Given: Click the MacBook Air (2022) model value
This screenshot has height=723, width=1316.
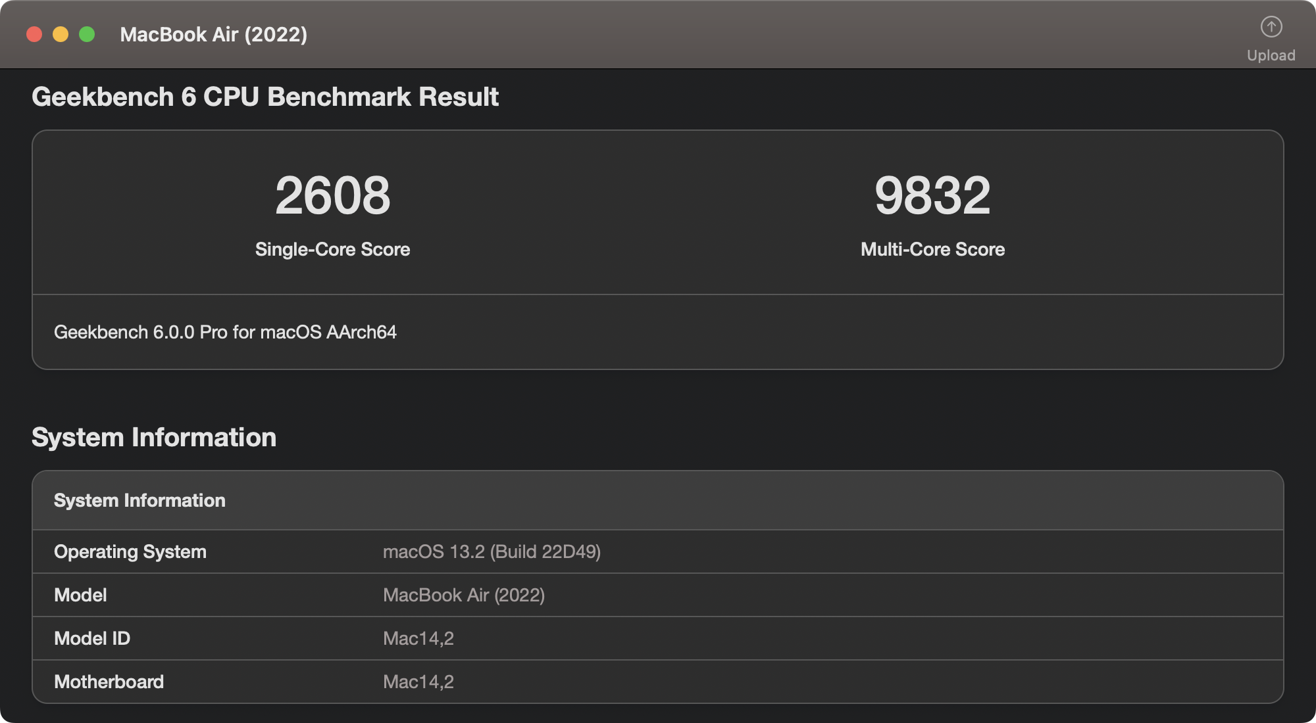Looking at the screenshot, I should (x=464, y=595).
